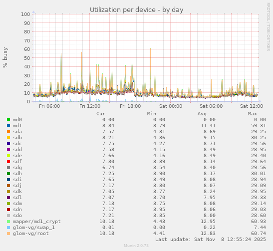Click the 'Sat 00:00' x-axis label
Screen dimensions: 273x251
(x=171, y=106)
